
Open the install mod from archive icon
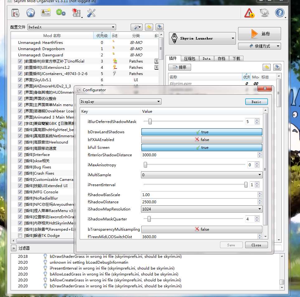pos(16,13)
